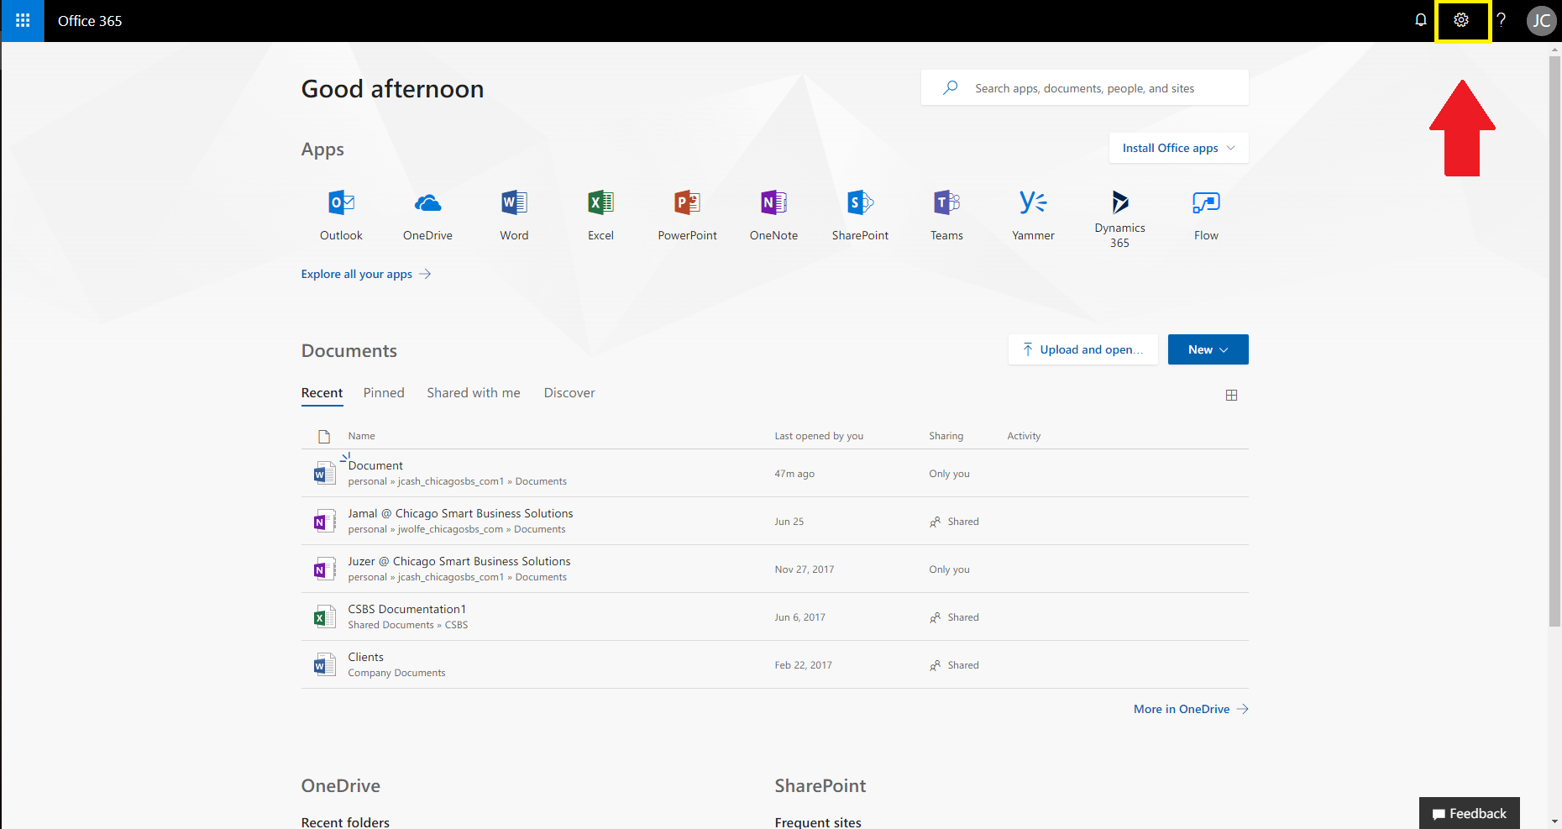Click the Feb 22, 2017 date cell

[803, 665]
